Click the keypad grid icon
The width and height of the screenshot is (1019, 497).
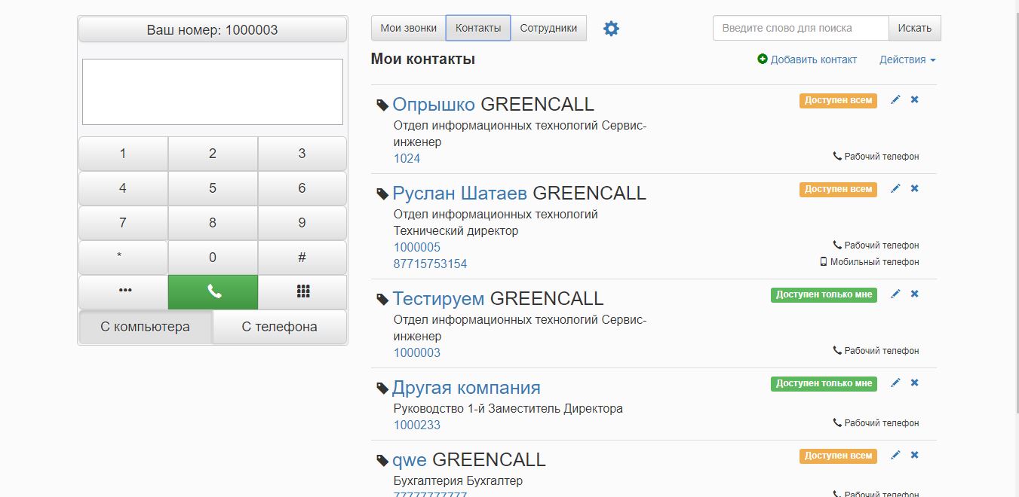coord(302,292)
